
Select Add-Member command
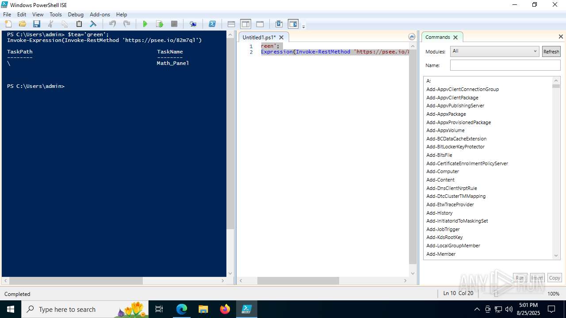click(441, 254)
